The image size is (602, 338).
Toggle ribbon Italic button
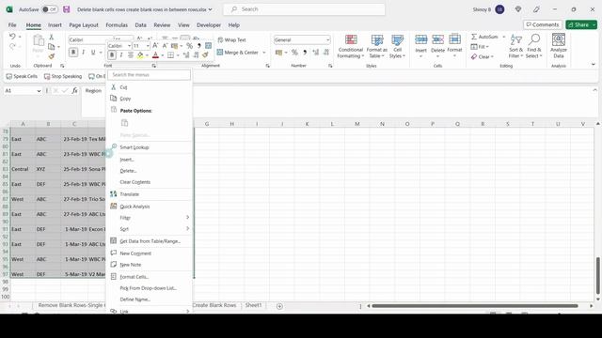(x=84, y=53)
